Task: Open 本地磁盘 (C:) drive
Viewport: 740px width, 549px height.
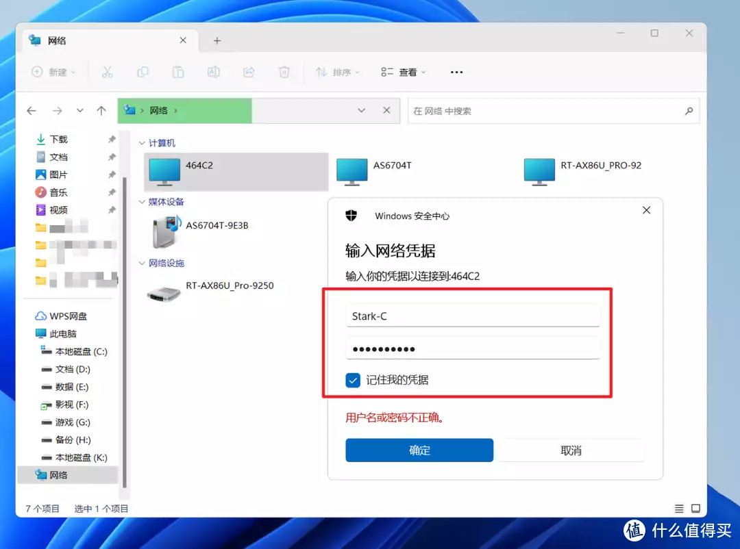Action: tap(74, 351)
